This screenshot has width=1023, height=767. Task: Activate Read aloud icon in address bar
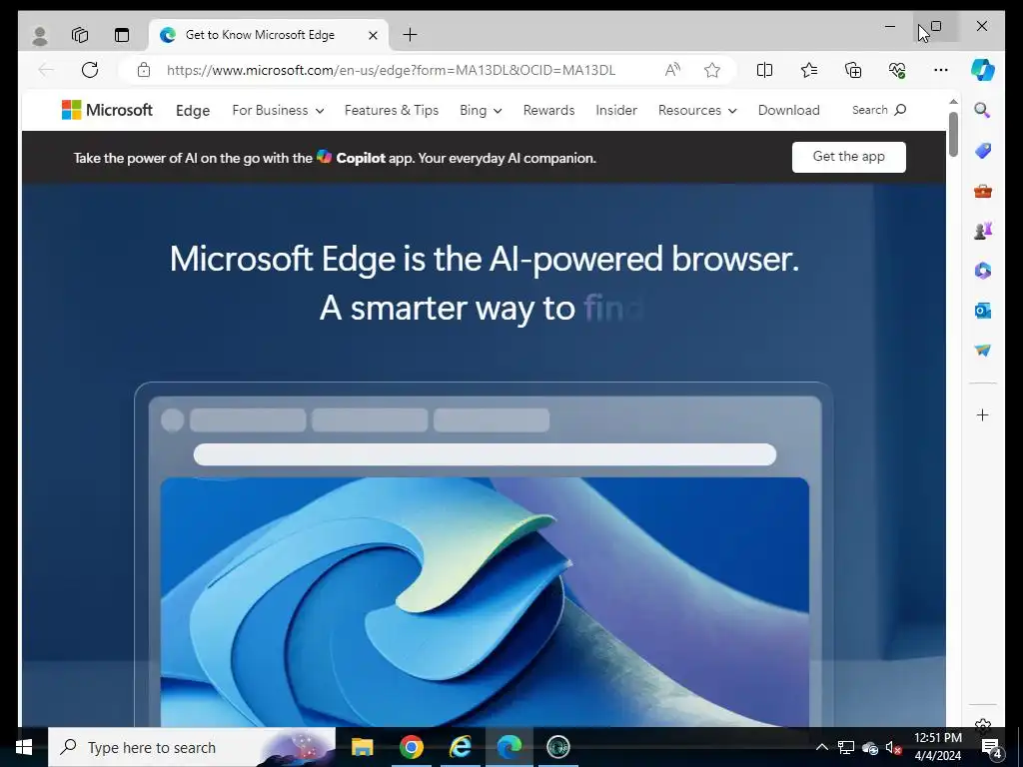point(672,70)
